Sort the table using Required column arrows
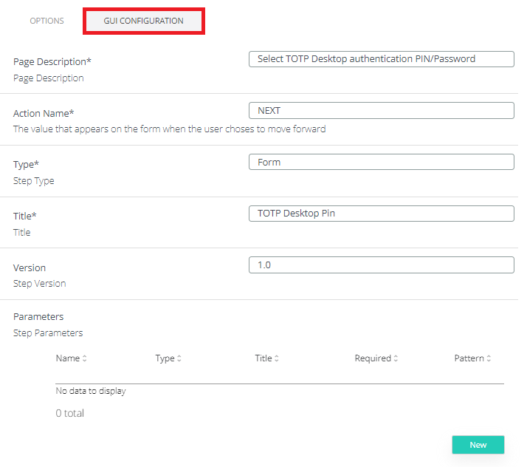 coord(396,359)
